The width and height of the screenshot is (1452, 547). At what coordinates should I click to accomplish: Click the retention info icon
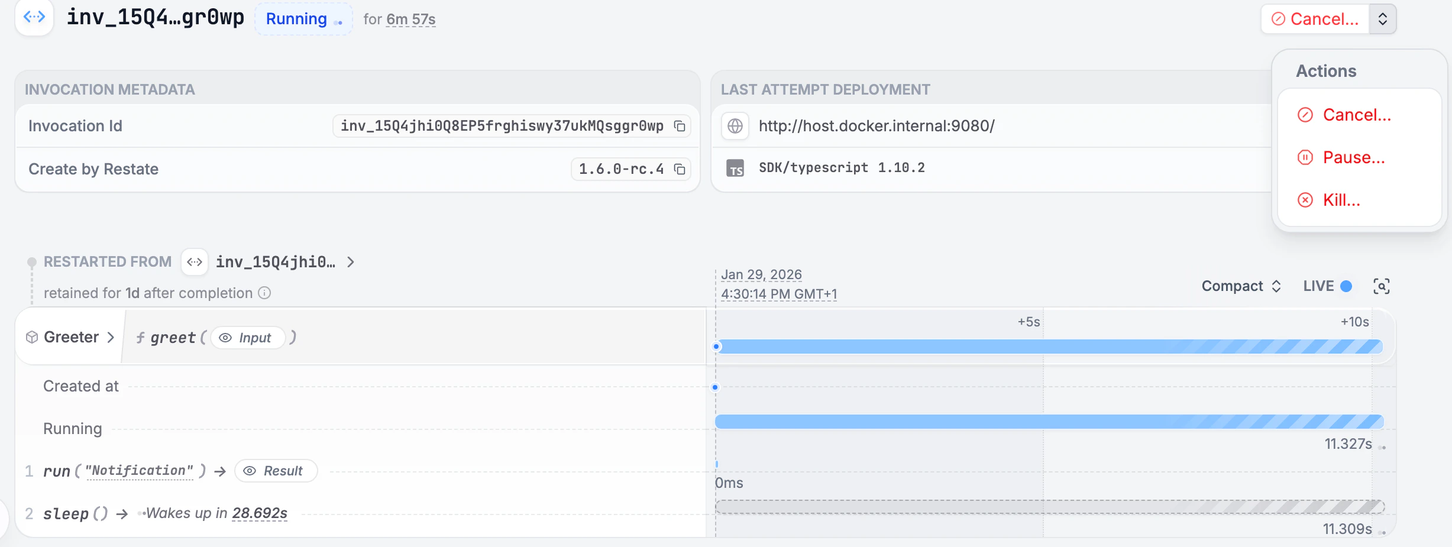264,293
